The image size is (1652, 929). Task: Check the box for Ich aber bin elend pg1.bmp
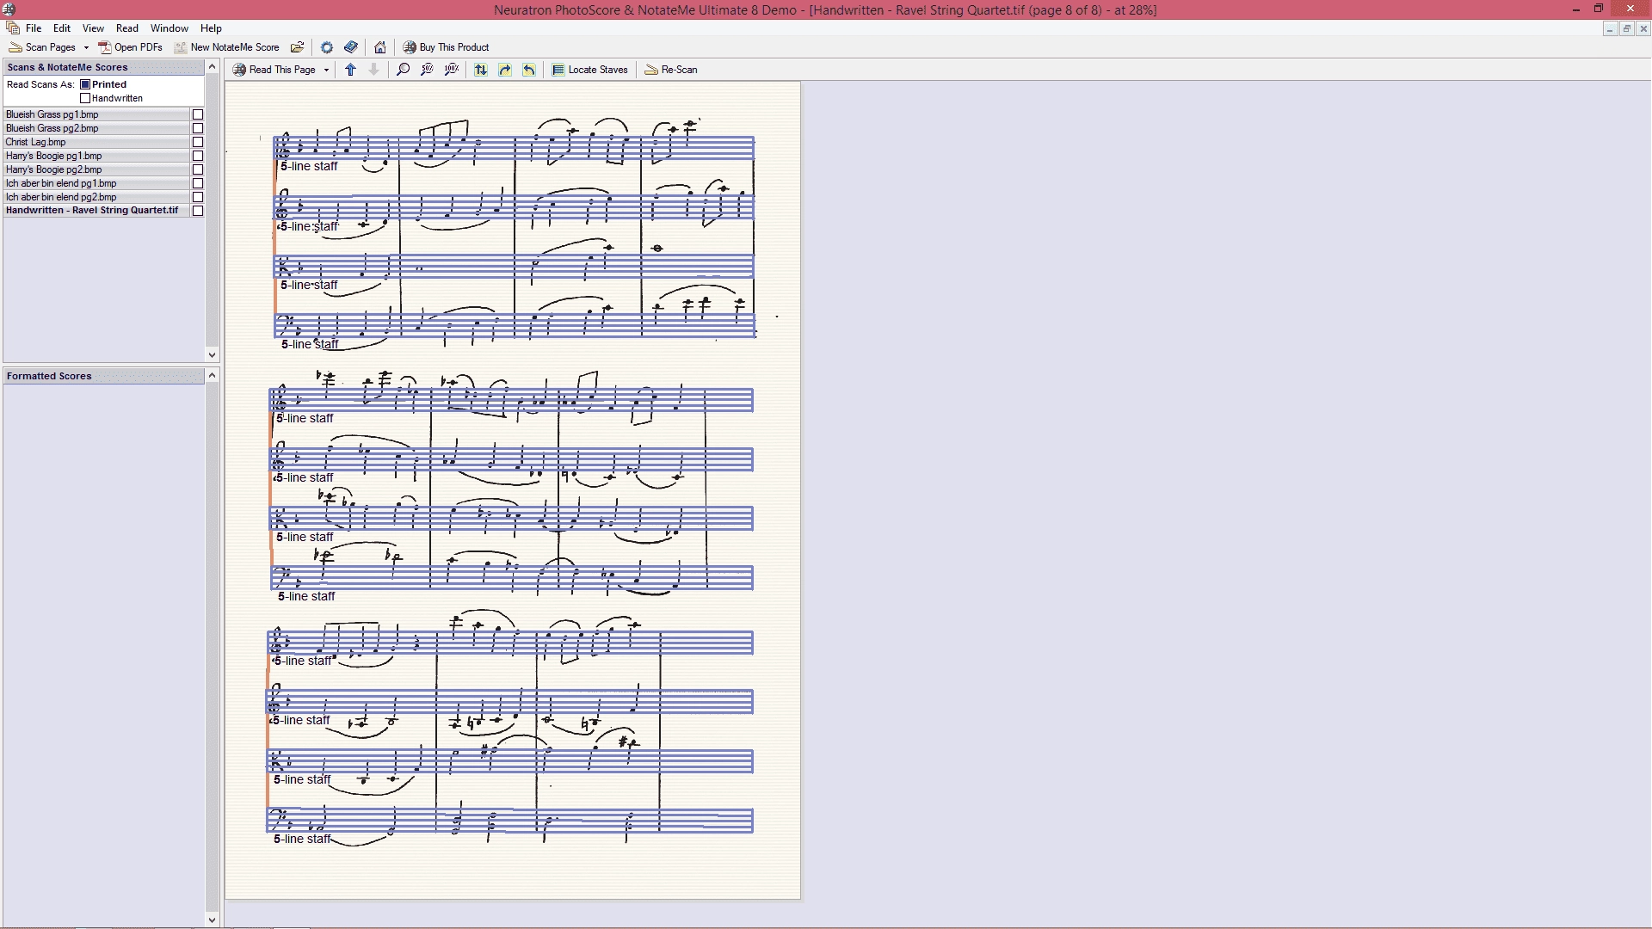(198, 183)
